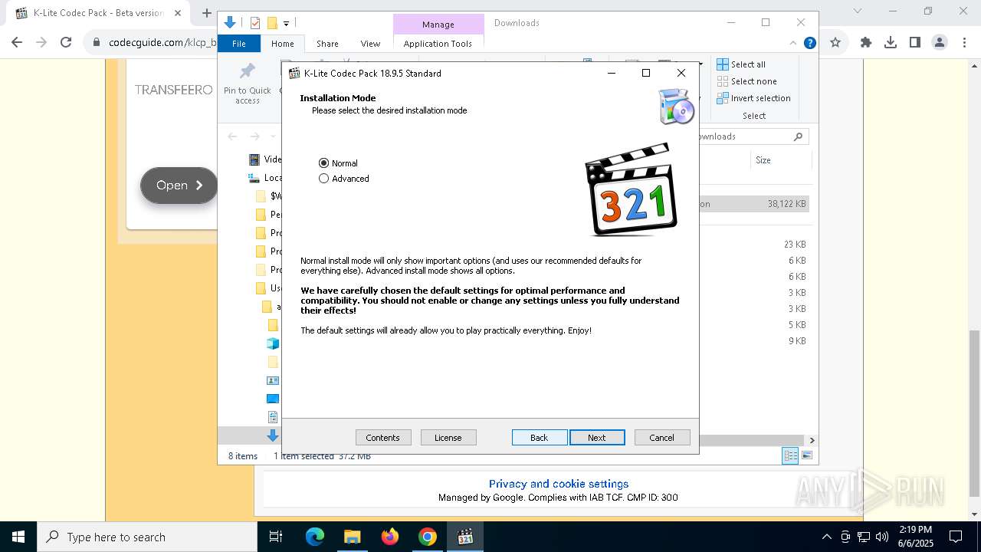Screen dimensions: 981x552
Task: Open the volume control in tray
Action: (x=882, y=537)
